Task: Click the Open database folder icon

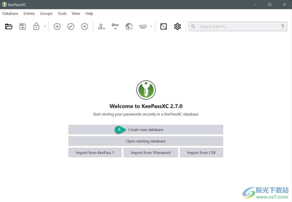Action: [9, 27]
